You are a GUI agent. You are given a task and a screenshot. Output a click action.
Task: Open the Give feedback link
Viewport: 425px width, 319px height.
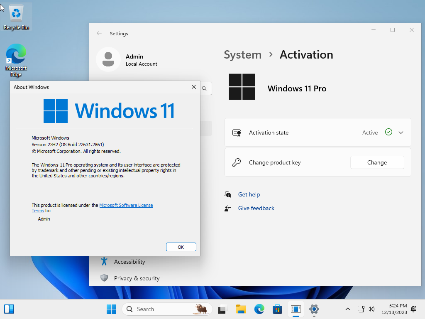[256, 208]
